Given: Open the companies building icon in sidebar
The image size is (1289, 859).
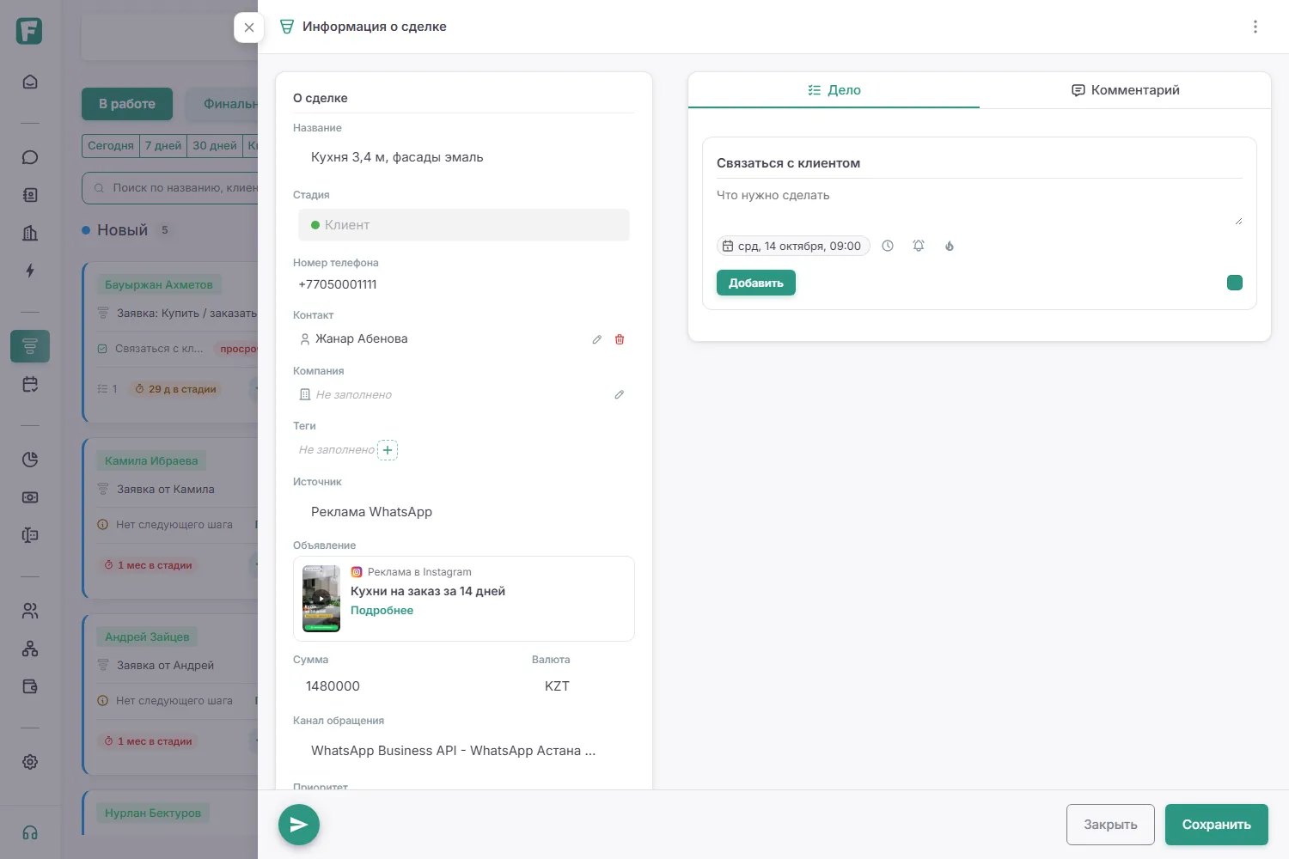Looking at the screenshot, I should tap(30, 233).
